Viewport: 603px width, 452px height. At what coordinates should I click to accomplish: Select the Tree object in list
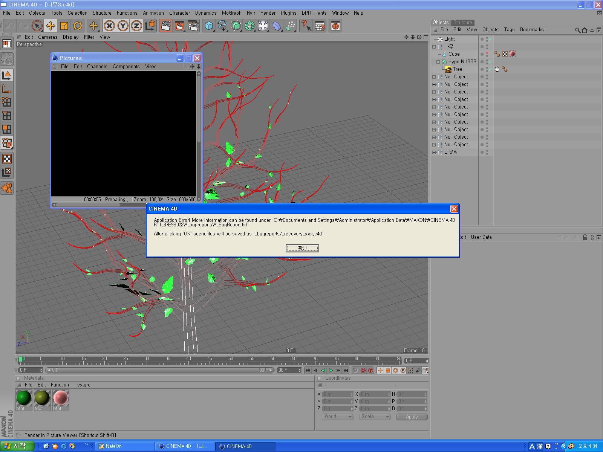click(457, 69)
